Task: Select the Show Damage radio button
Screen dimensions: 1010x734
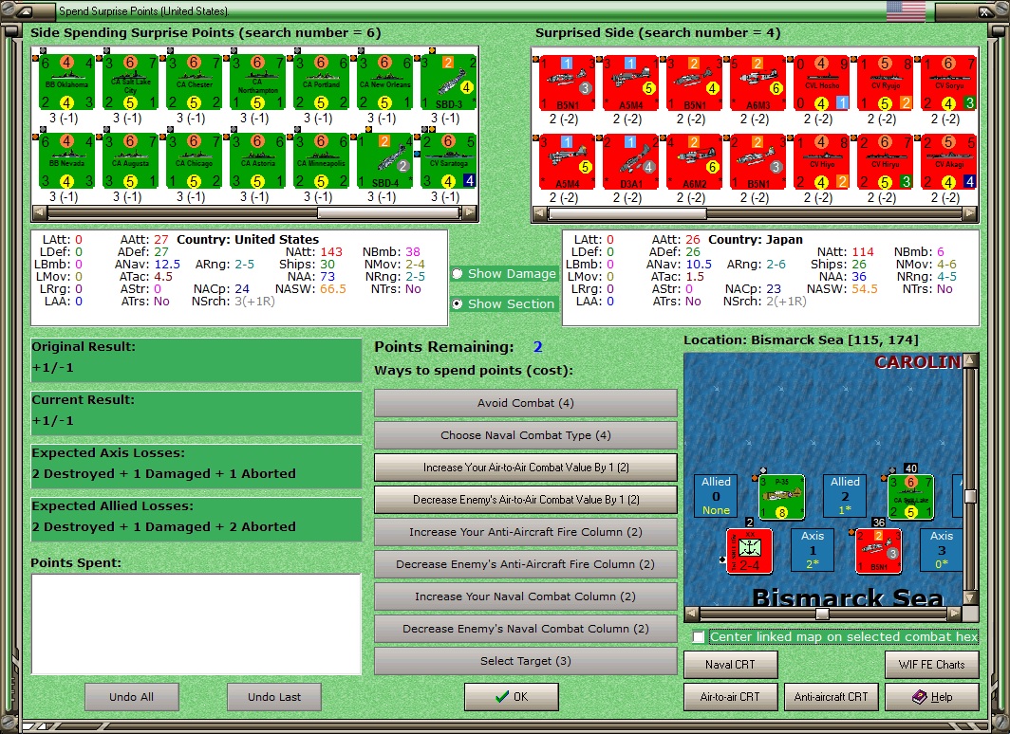Action: point(458,273)
